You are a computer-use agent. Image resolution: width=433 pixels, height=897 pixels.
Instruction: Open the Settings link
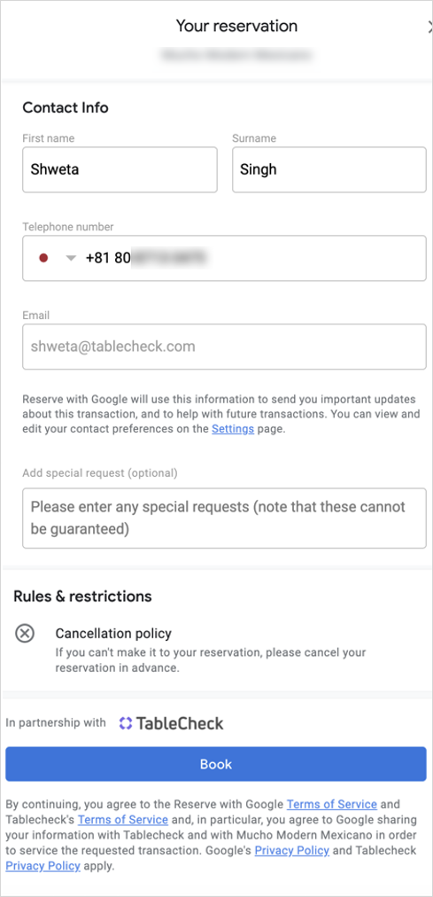click(233, 429)
